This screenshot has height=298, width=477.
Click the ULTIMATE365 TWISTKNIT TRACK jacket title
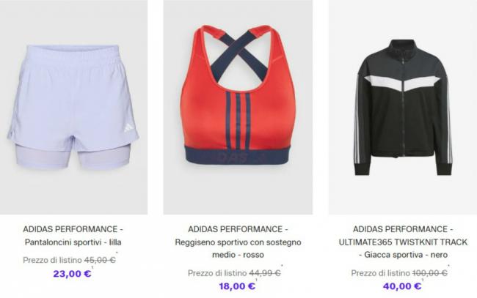tap(403, 242)
